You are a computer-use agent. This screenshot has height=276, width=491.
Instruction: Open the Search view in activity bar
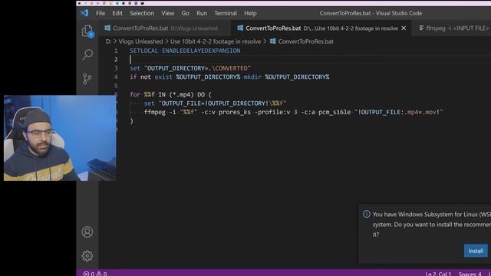[x=87, y=54]
